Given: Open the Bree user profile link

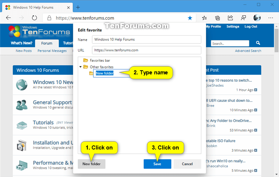Looking at the screenshot, I should 210,106.
